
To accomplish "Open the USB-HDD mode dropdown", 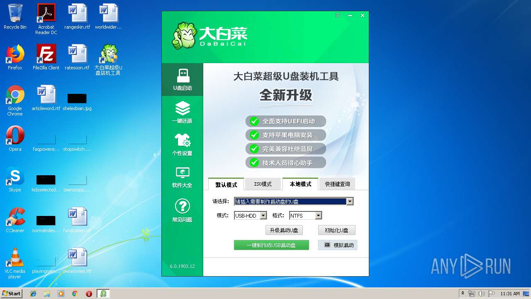I will pyautogui.click(x=263, y=216).
